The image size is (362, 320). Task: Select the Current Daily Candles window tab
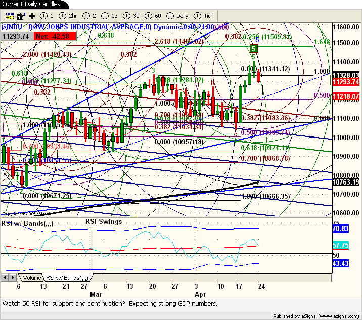tap(31, 4)
